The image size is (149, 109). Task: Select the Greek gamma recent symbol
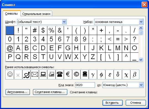coord(93,75)
